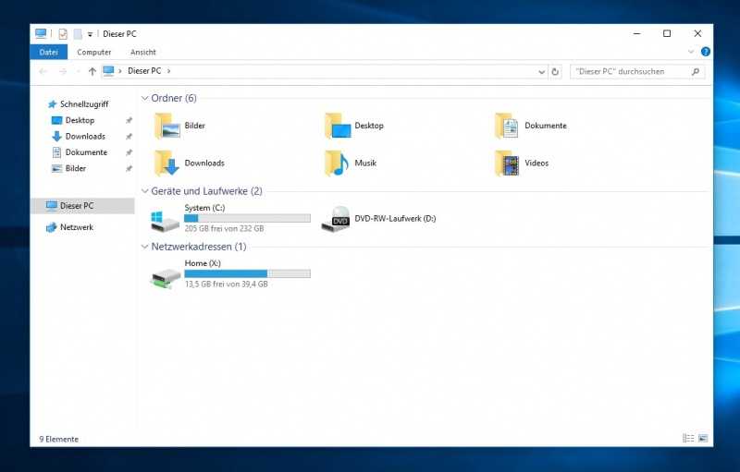The width and height of the screenshot is (740, 472).
Task: Collapse the Geräte und Laufwerke group
Action: (x=144, y=191)
